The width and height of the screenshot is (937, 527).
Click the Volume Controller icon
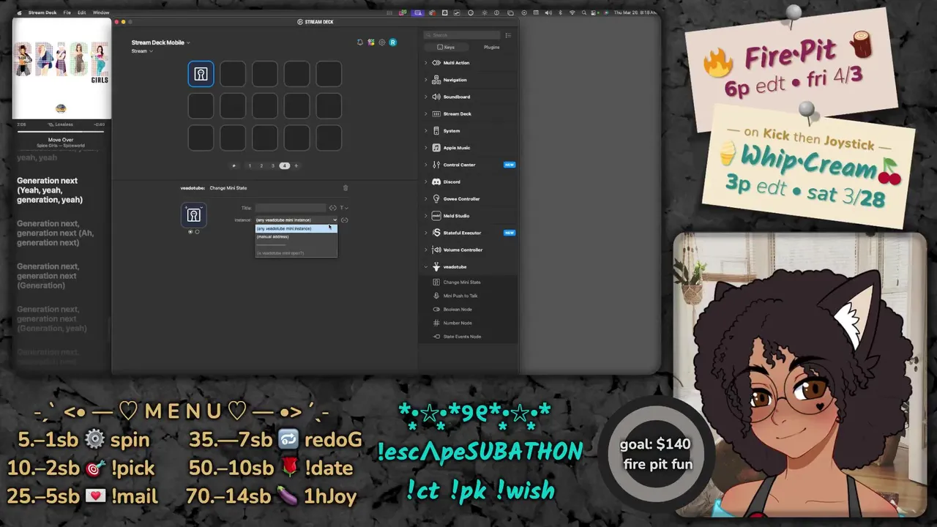(436, 250)
